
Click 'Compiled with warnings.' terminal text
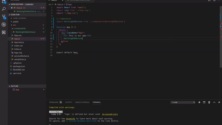point(62,107)
